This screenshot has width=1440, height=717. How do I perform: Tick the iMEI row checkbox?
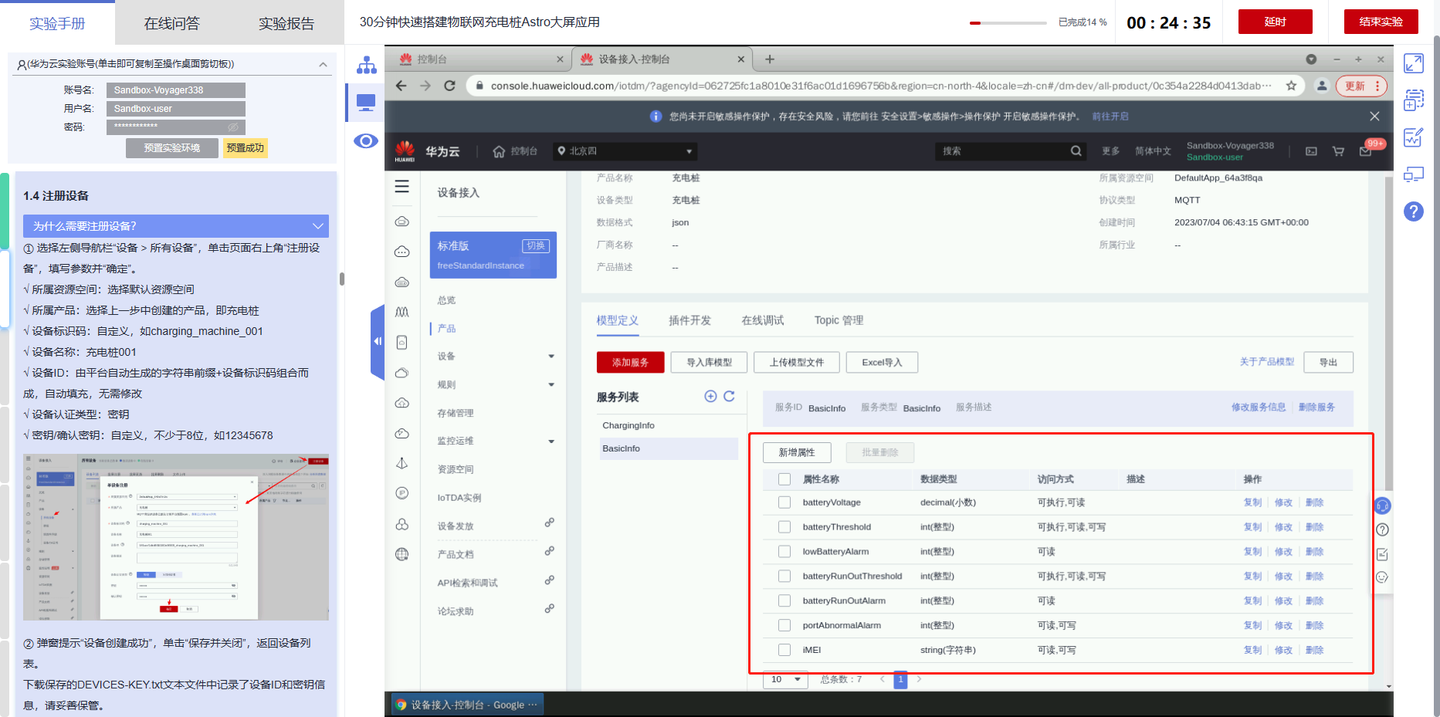[784, 651]
